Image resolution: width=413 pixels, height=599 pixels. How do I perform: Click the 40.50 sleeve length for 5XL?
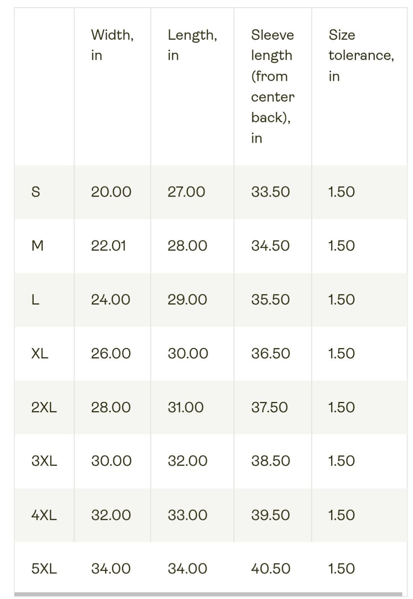271,569
